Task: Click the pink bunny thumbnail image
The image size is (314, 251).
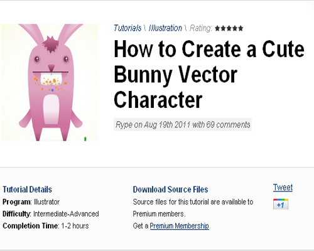Action: (x=50, y=82)
